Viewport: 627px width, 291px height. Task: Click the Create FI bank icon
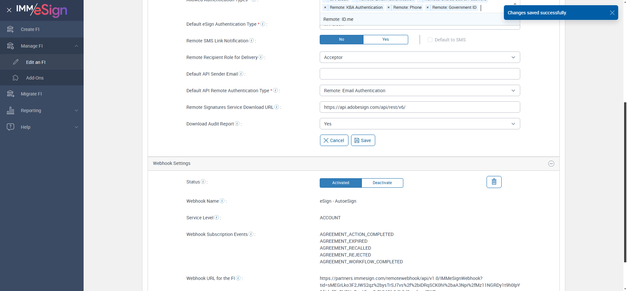(10, 29)
